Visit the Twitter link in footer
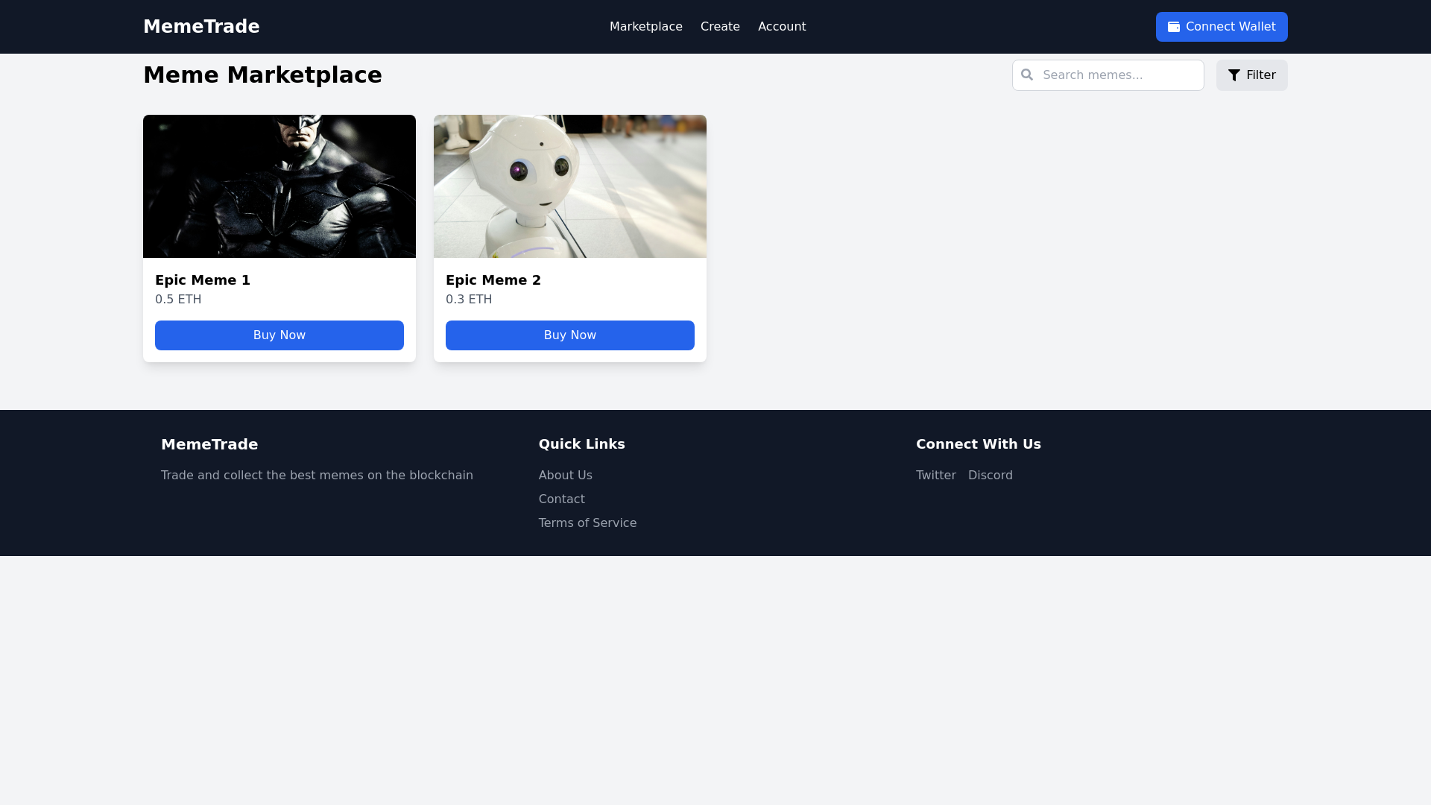Viewport: 1431px width, 805px height. [936, 476]
